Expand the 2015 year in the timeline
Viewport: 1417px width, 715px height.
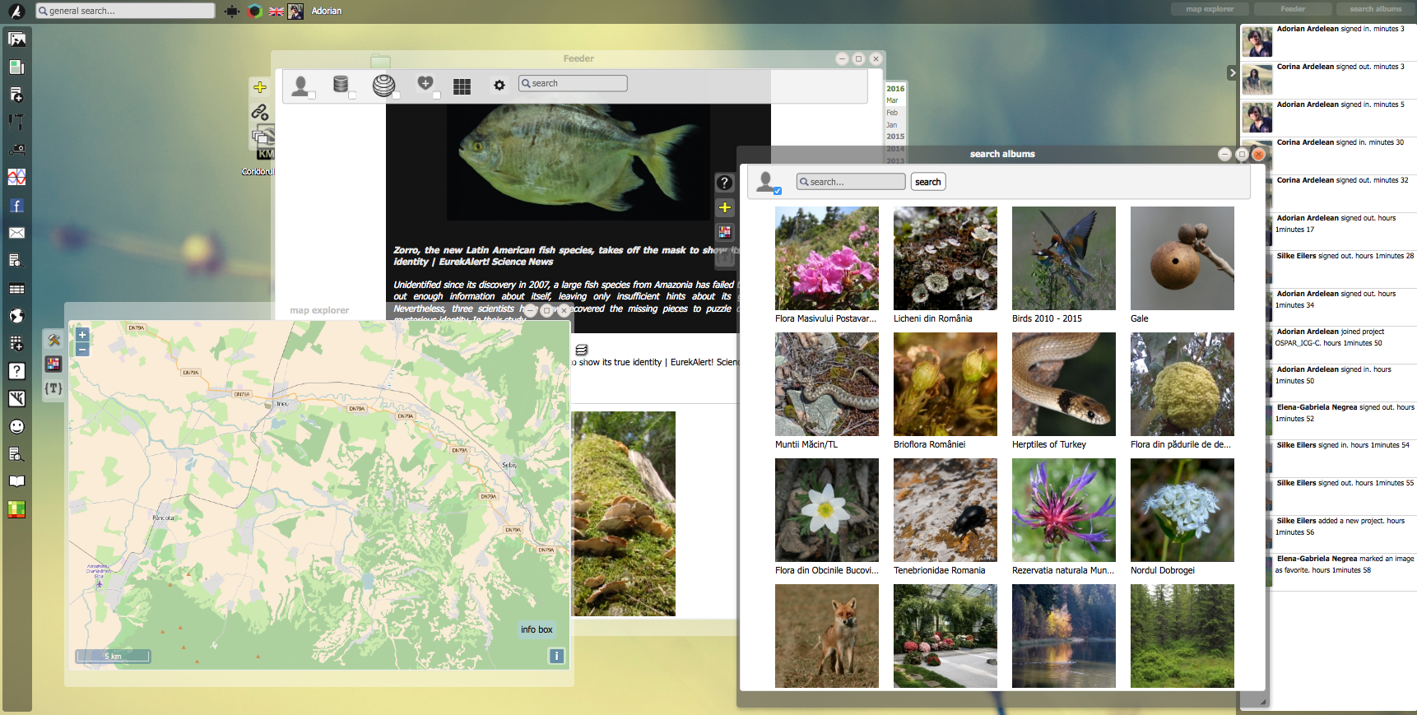895,137
